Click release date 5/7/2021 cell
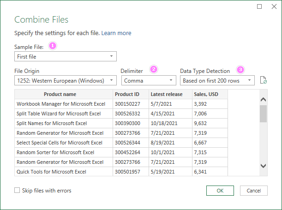This screenshot has height=210, width=282. pos(170,104)
